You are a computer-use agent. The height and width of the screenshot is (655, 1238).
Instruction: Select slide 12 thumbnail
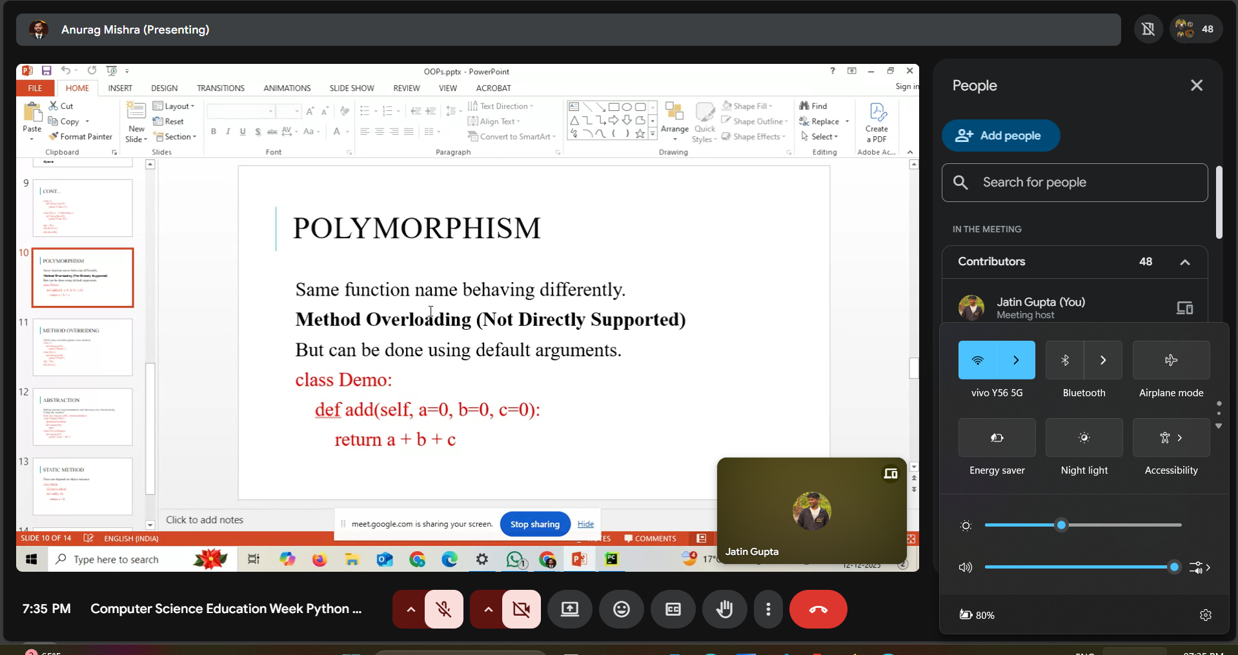coord(83,416)
